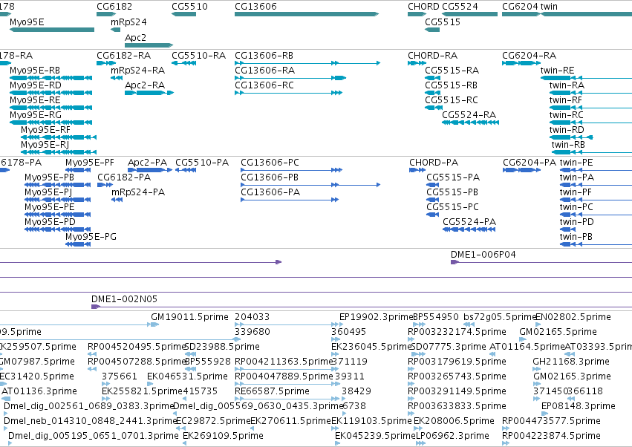Click protein twin-PE

click(576, 163)
